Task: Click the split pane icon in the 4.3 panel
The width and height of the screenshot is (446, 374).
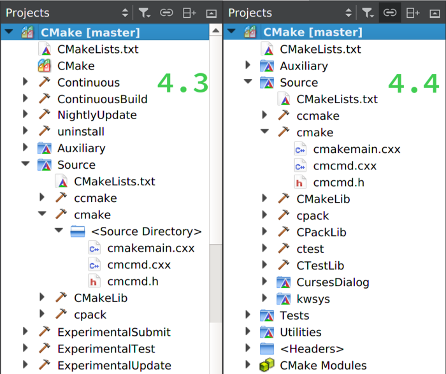Action: tap(189, 12)
